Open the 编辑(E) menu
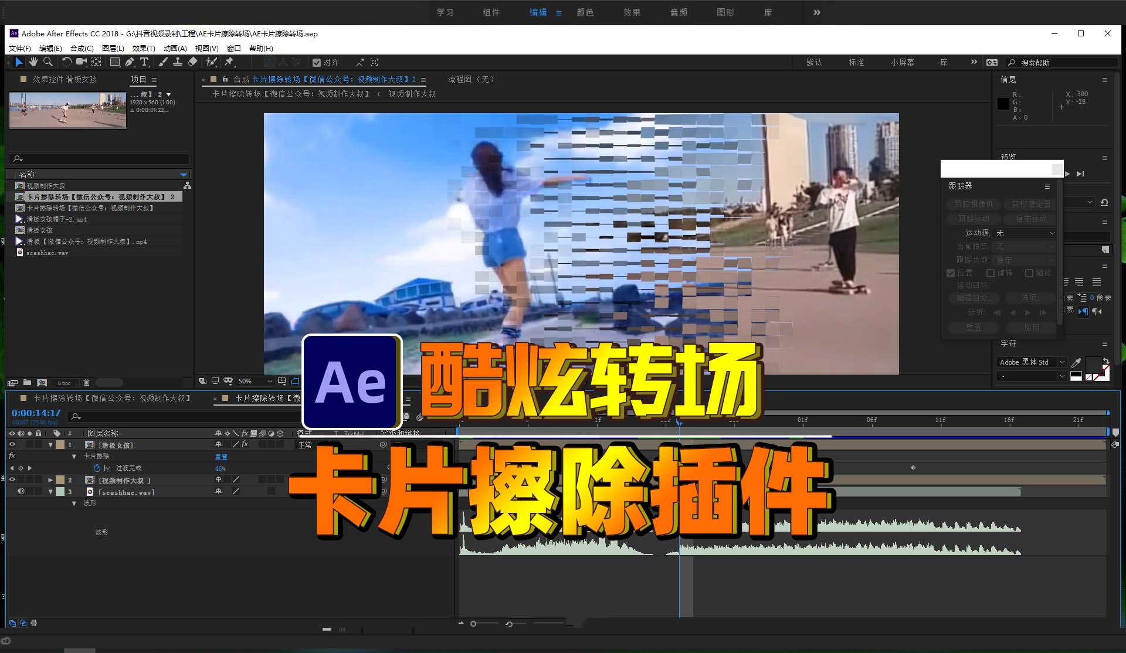The height and width of the screenshot is (653, 1126). point(50,49)
